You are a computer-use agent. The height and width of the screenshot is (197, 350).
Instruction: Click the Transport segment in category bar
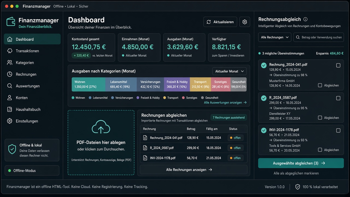pyautogui.click(x=200, y=84)
